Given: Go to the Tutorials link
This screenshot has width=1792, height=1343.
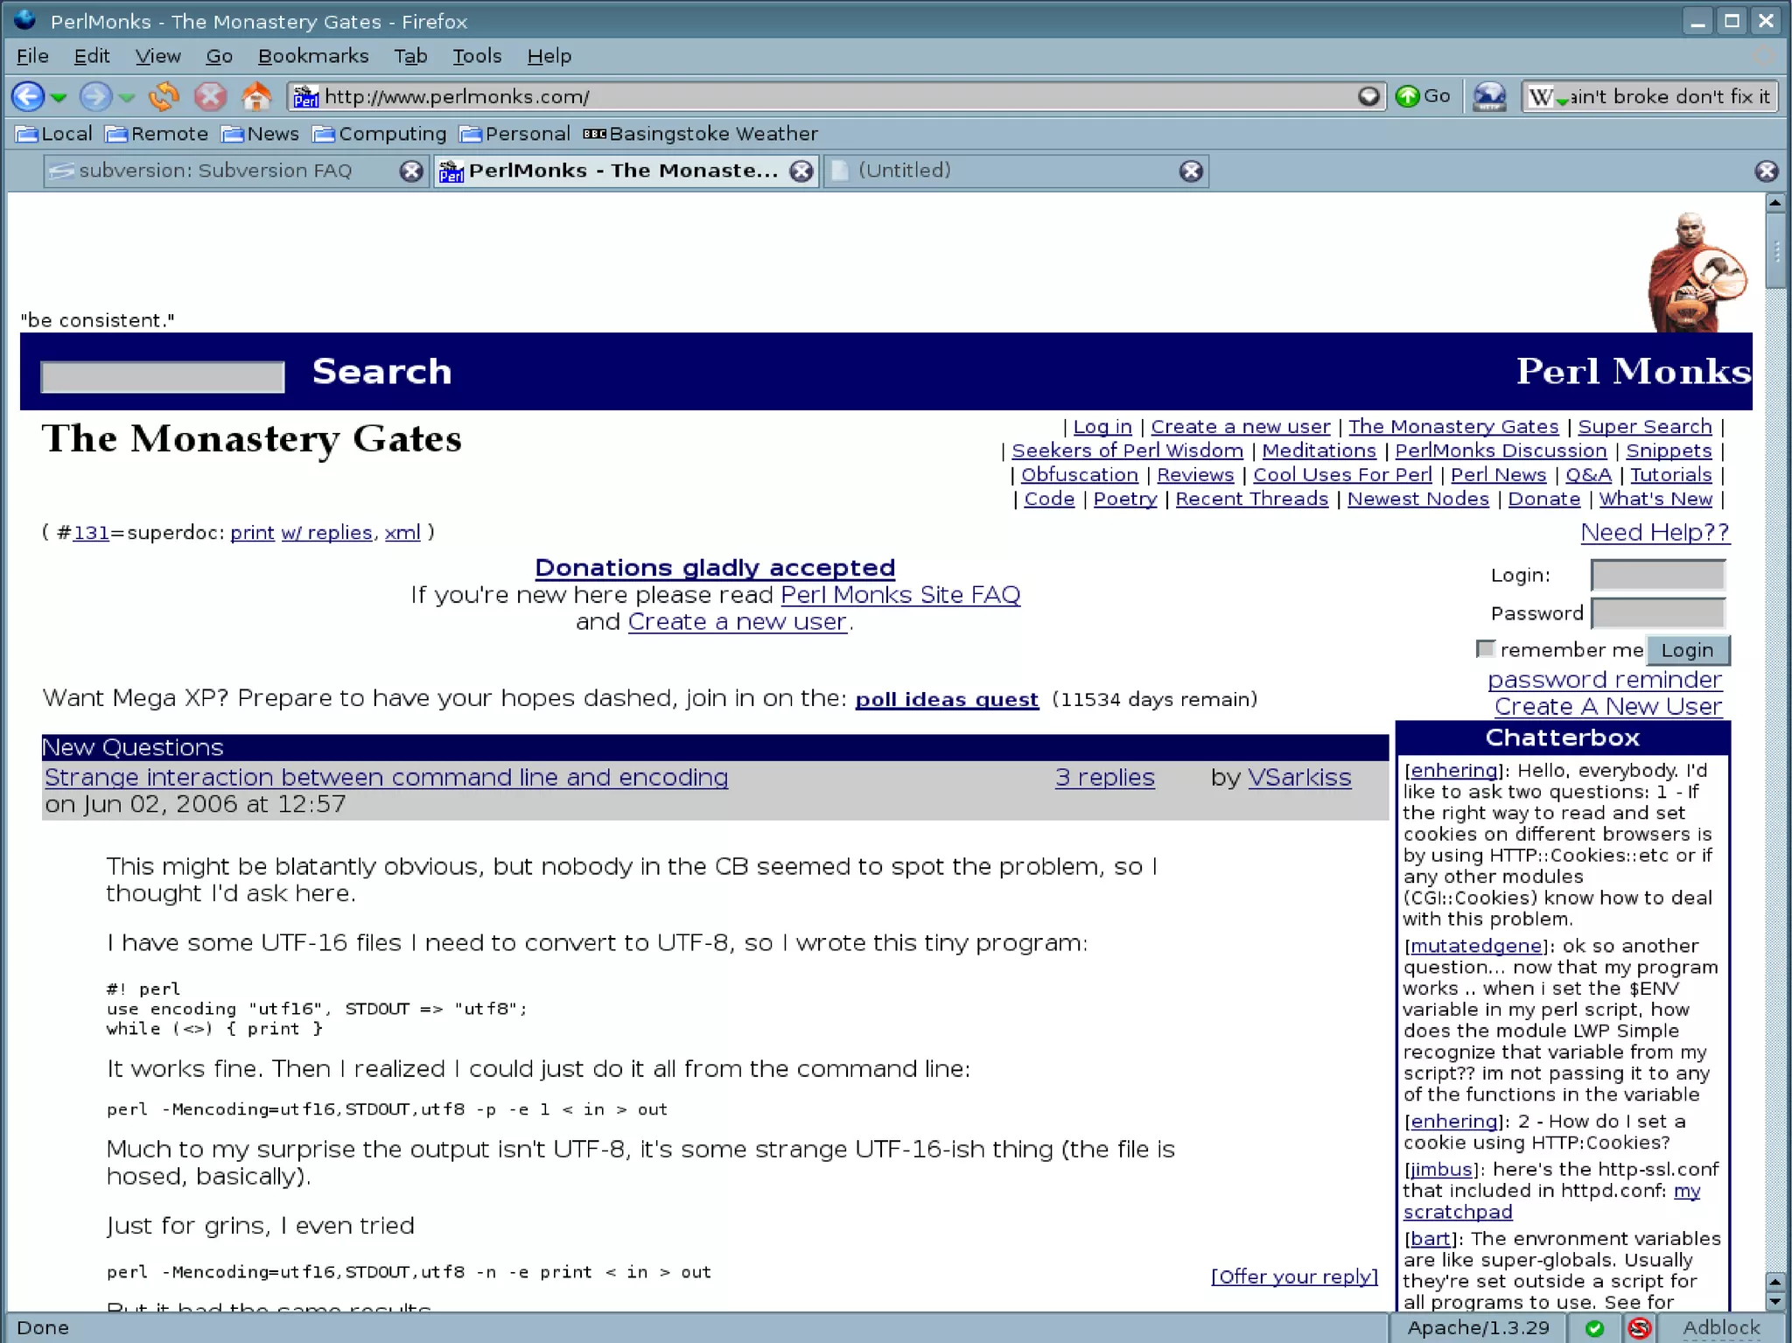Looking at the screenshot, I should coord(1670,475).
